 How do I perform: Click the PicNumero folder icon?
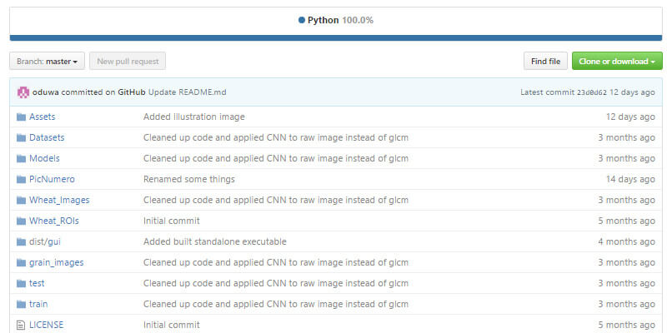pyautogui.click(x=22, y=179)
